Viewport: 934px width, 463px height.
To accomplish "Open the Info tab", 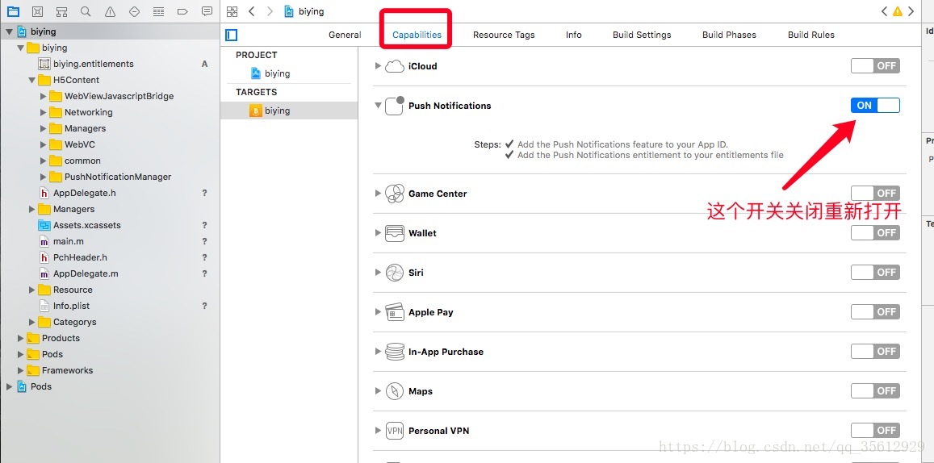I will point(574,35).
